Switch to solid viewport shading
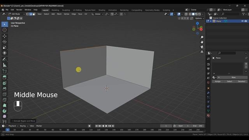The width and height of the screenshot is (249, 140). [193, 14]
